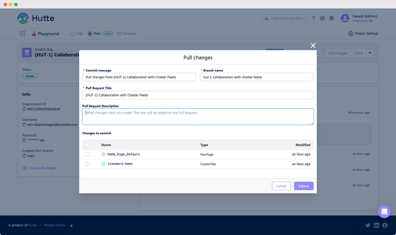
Task: Open the notifications bell
Action: [332, 18]
